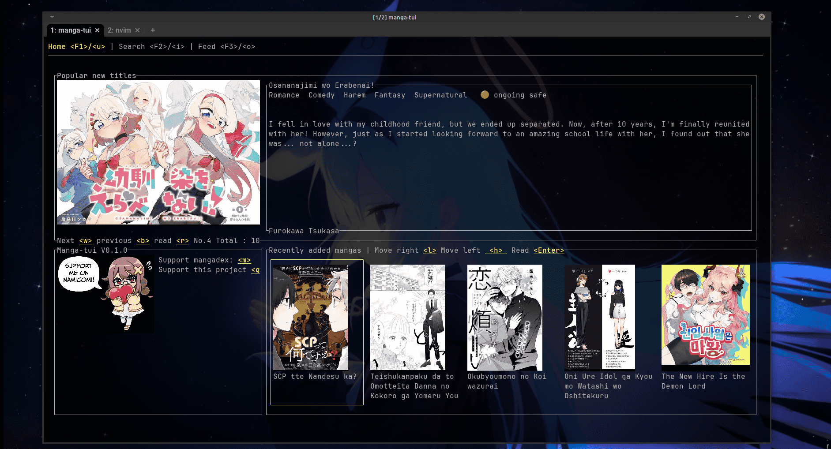This screenshot has width=831, height=449.
Task: Click the manga synopsis starting 'I fell in love'
Action: [509, 134]
